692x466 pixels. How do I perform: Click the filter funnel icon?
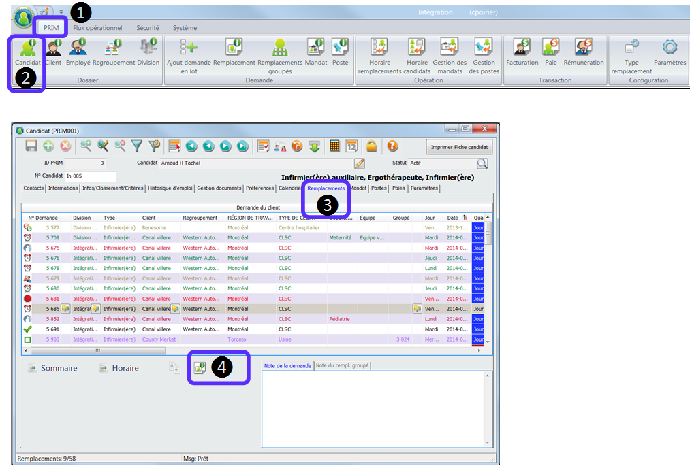tap(137, 146)
